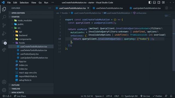Toggle the bottom panel layout icon
The width and height of the screenshot is (175, 98).
(154, 2)
